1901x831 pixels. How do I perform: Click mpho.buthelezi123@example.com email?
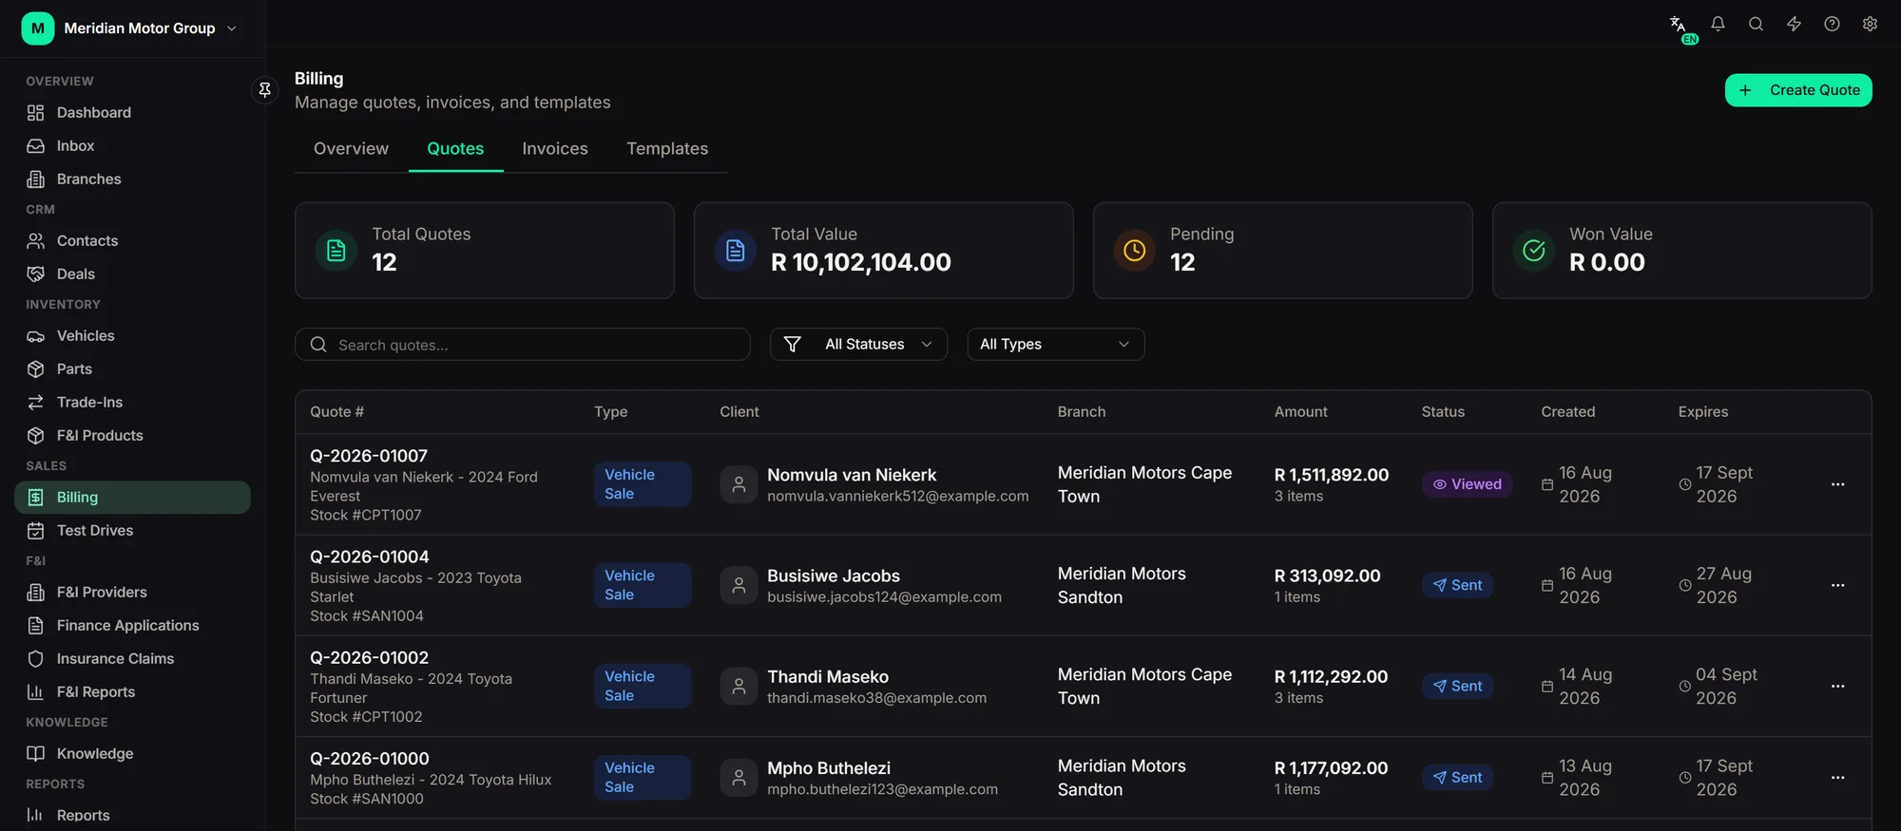[x=882, y=789]
